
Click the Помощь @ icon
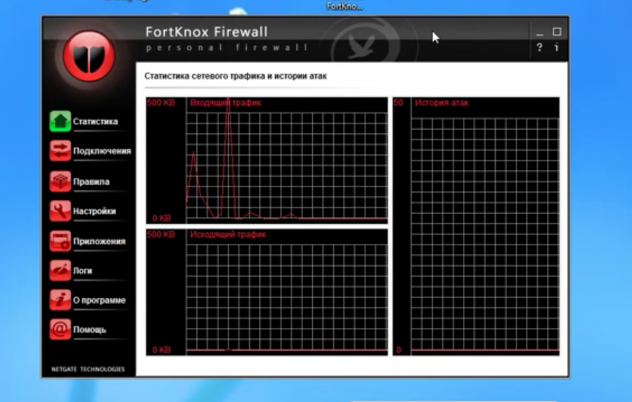[60, 329]
